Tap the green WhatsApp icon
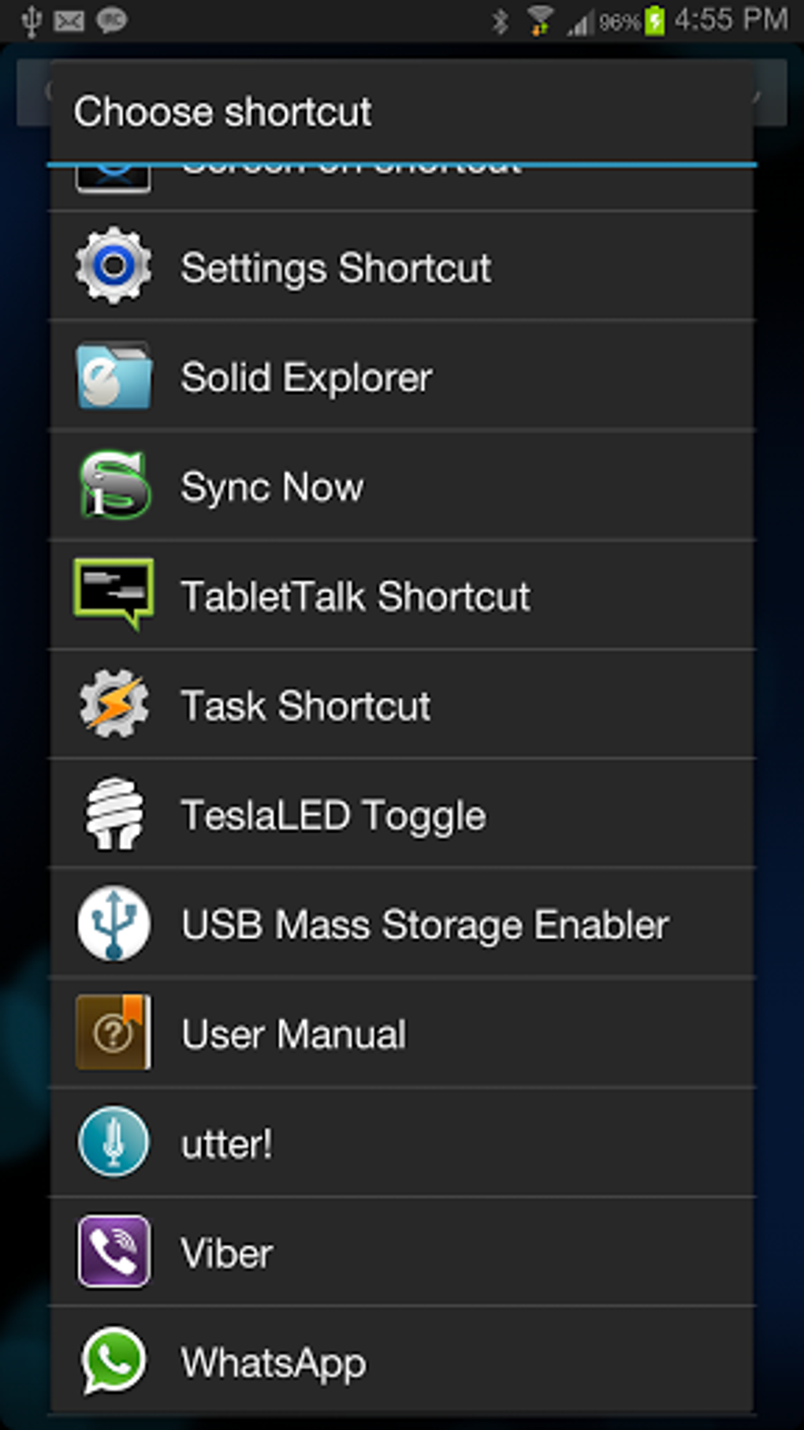 pyautogui.click(x=114, y=1361)
